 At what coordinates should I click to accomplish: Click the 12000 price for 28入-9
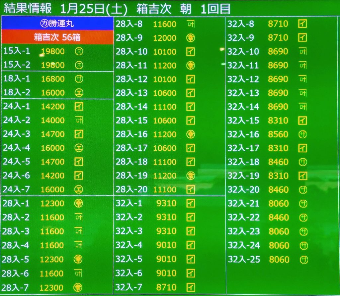[x=165, y=38]
